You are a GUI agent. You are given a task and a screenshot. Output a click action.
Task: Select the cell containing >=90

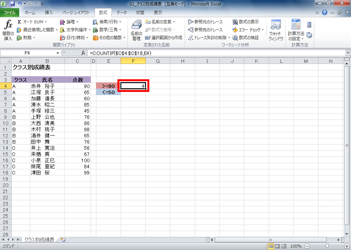coord(109,86)
